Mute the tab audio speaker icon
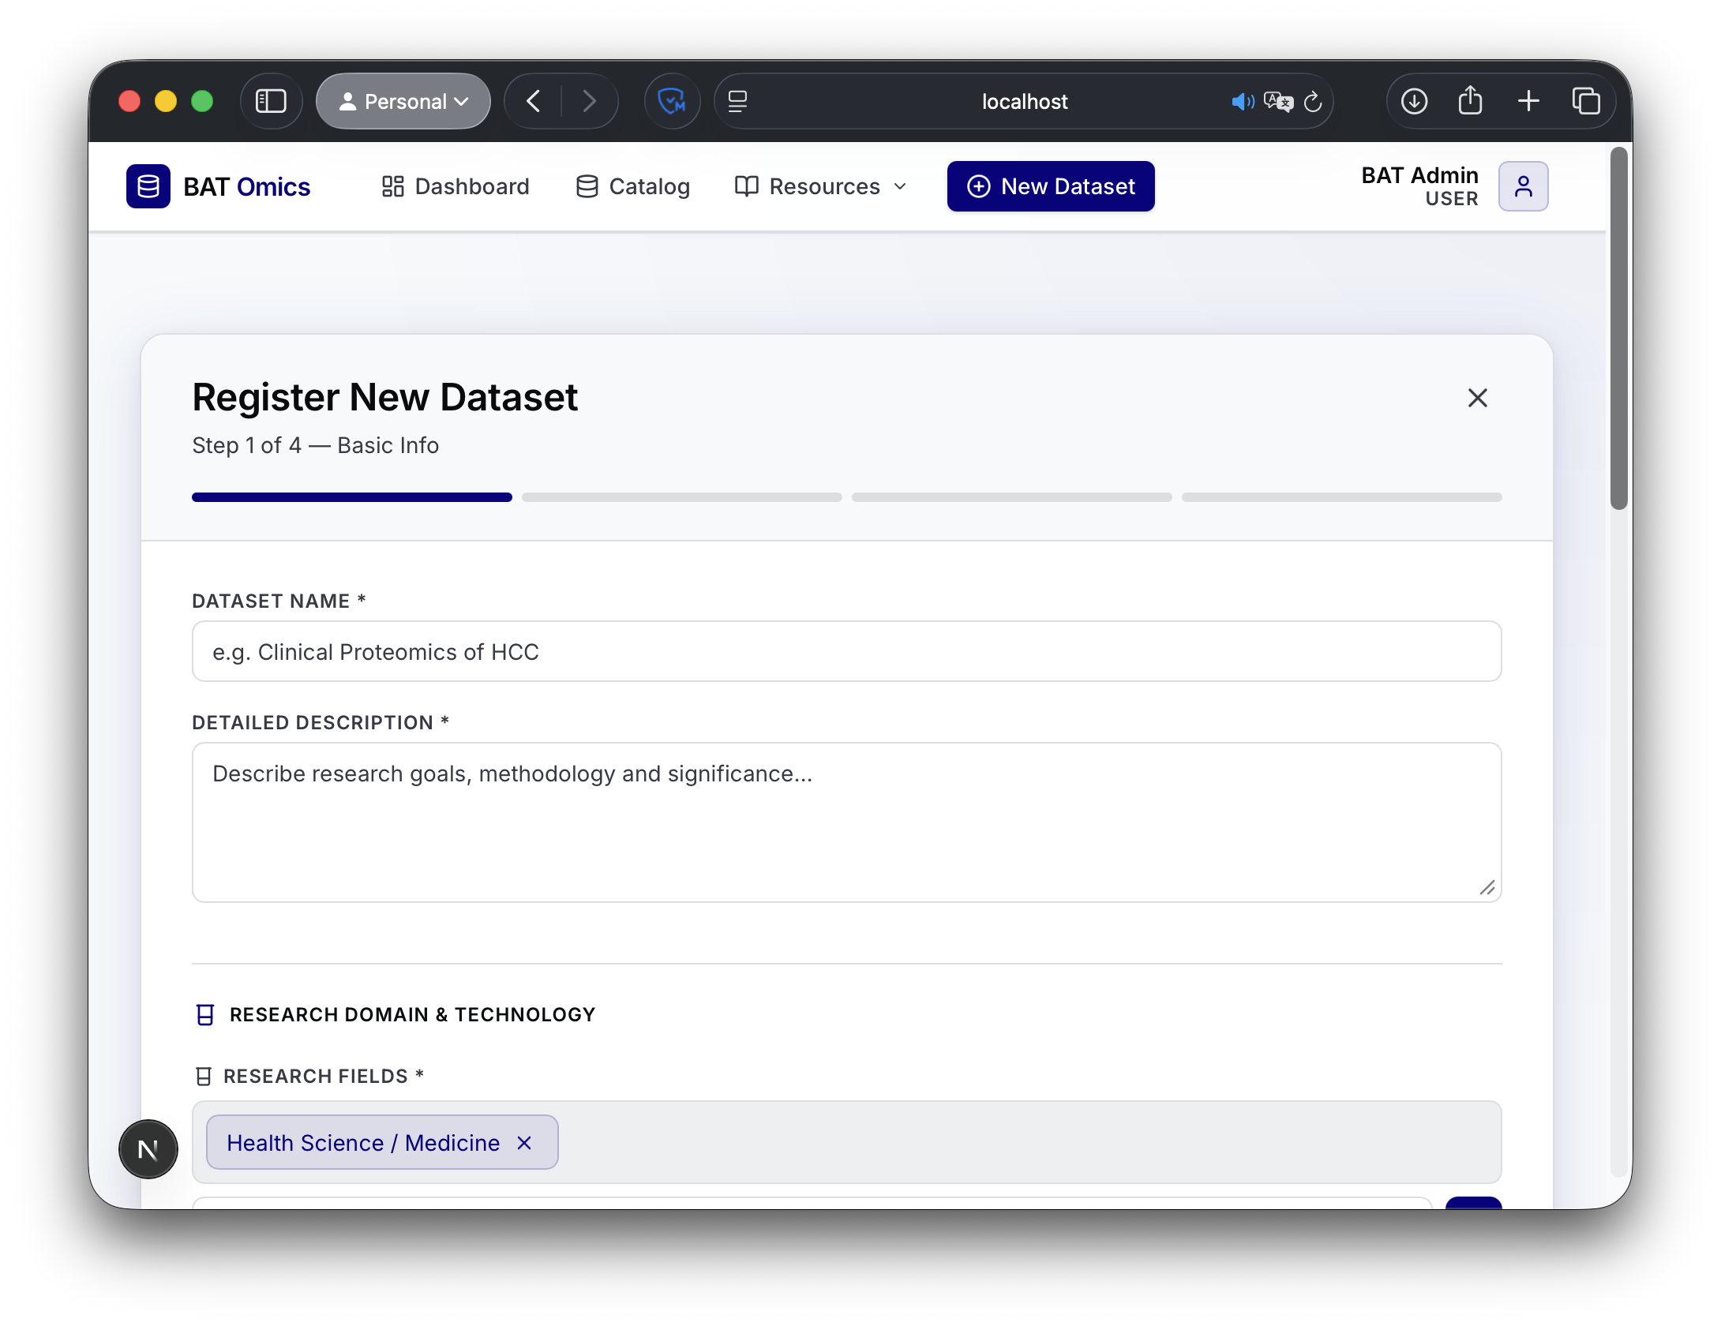The height and width of the screenshot is (1326, 1721). [1243, 102]
